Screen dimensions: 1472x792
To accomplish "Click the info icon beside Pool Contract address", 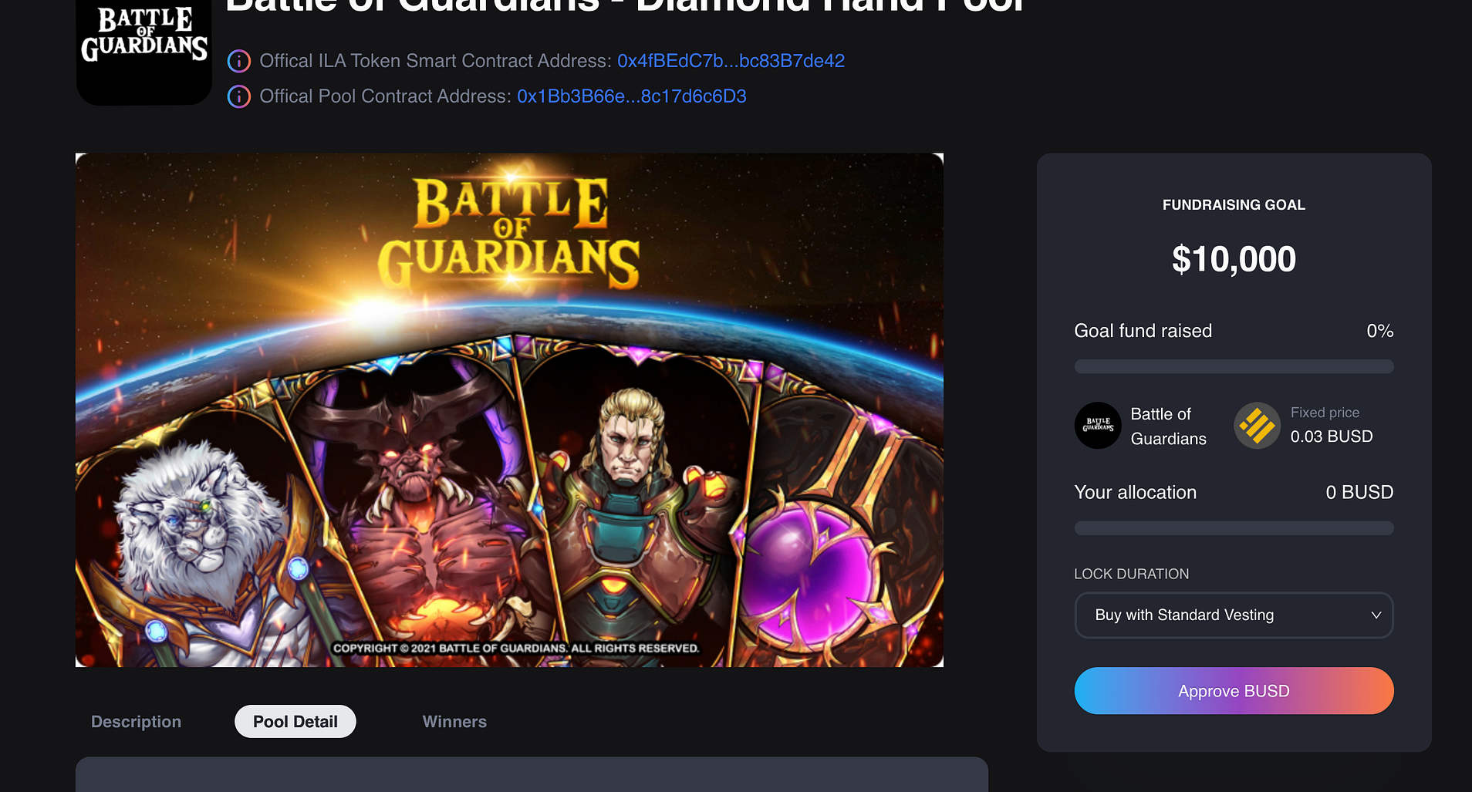I will [239, 96].
